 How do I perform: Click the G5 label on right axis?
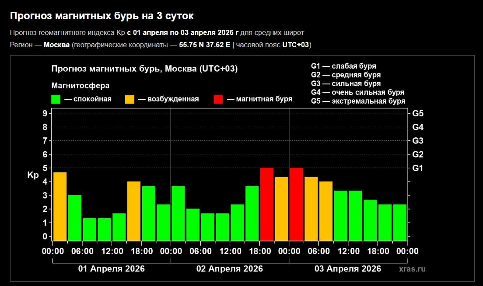coord(417,114)
